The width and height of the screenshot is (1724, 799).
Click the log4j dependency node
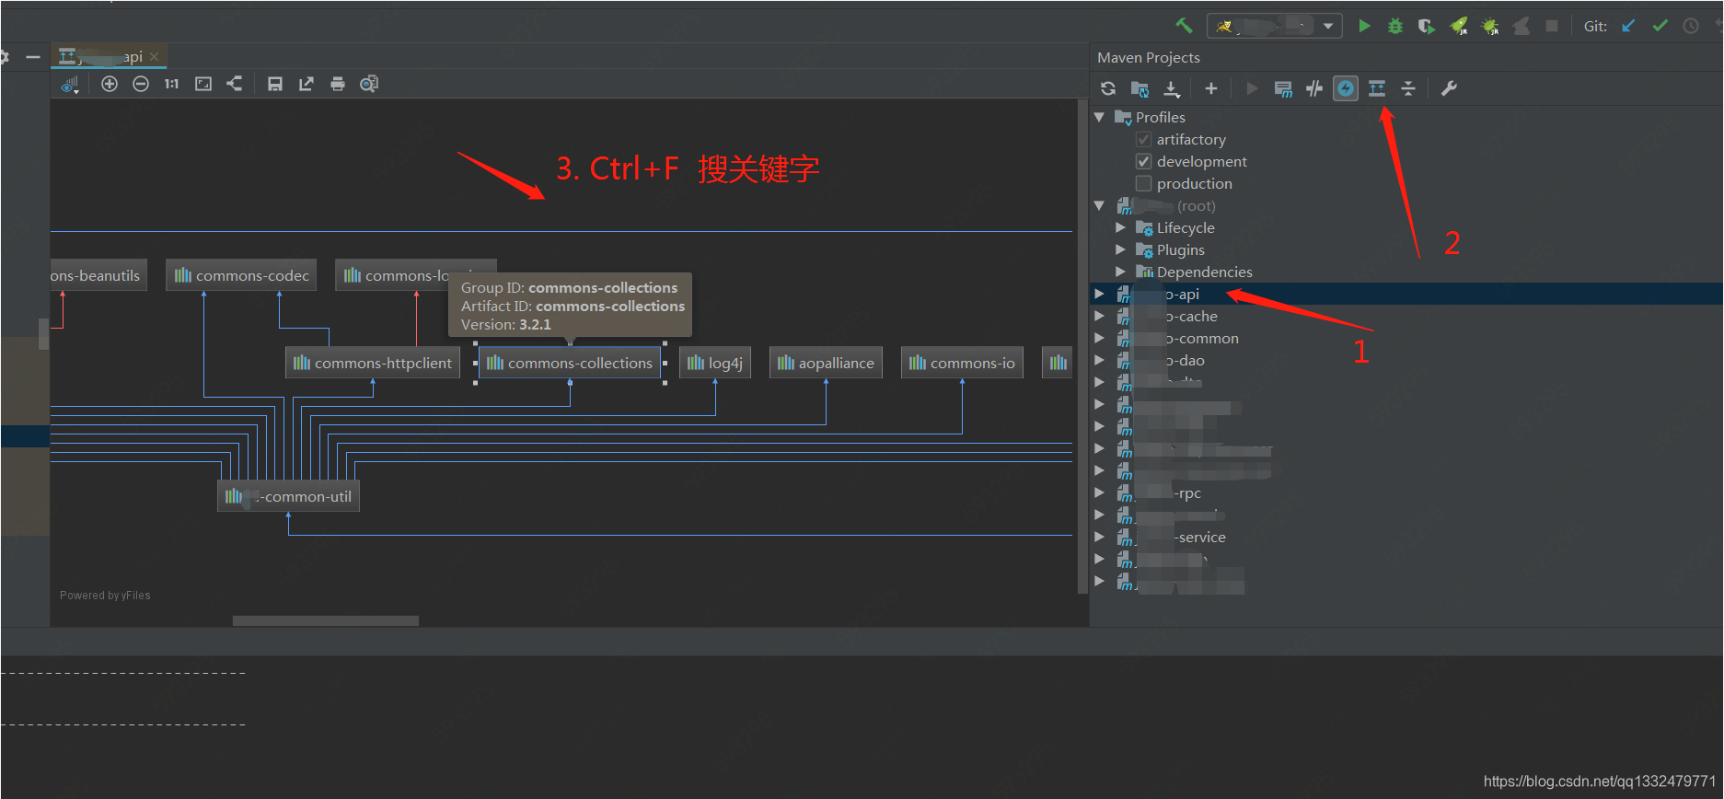coord(714,363)
